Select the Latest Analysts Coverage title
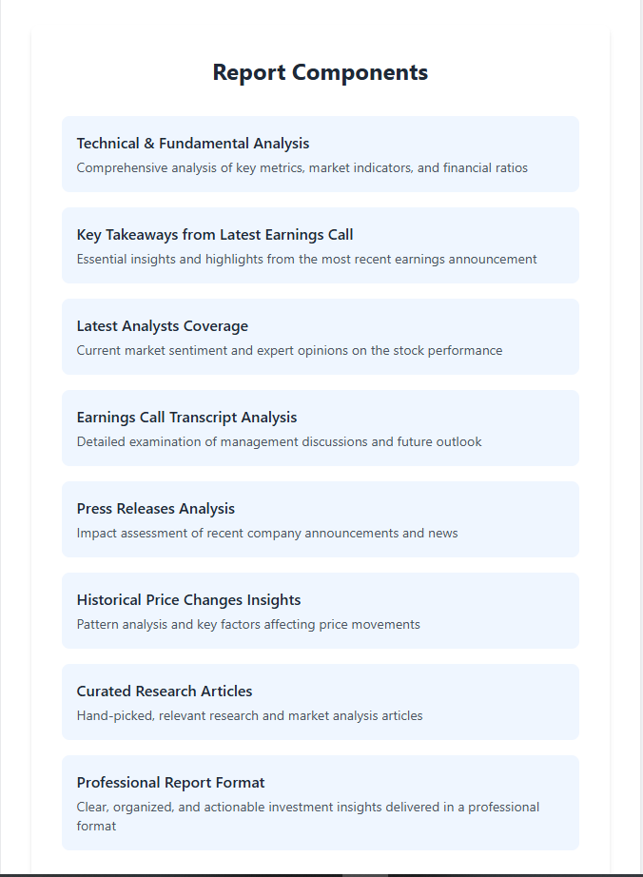The width and height of the screenshot is (643, 877). click(x=163, y=326)
